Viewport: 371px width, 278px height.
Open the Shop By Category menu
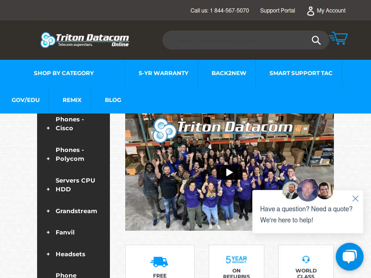(x=64, y=73)
